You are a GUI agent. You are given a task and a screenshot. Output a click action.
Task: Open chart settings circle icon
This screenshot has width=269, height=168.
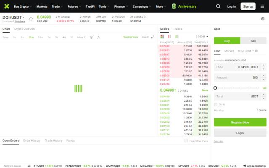point(91,37)
